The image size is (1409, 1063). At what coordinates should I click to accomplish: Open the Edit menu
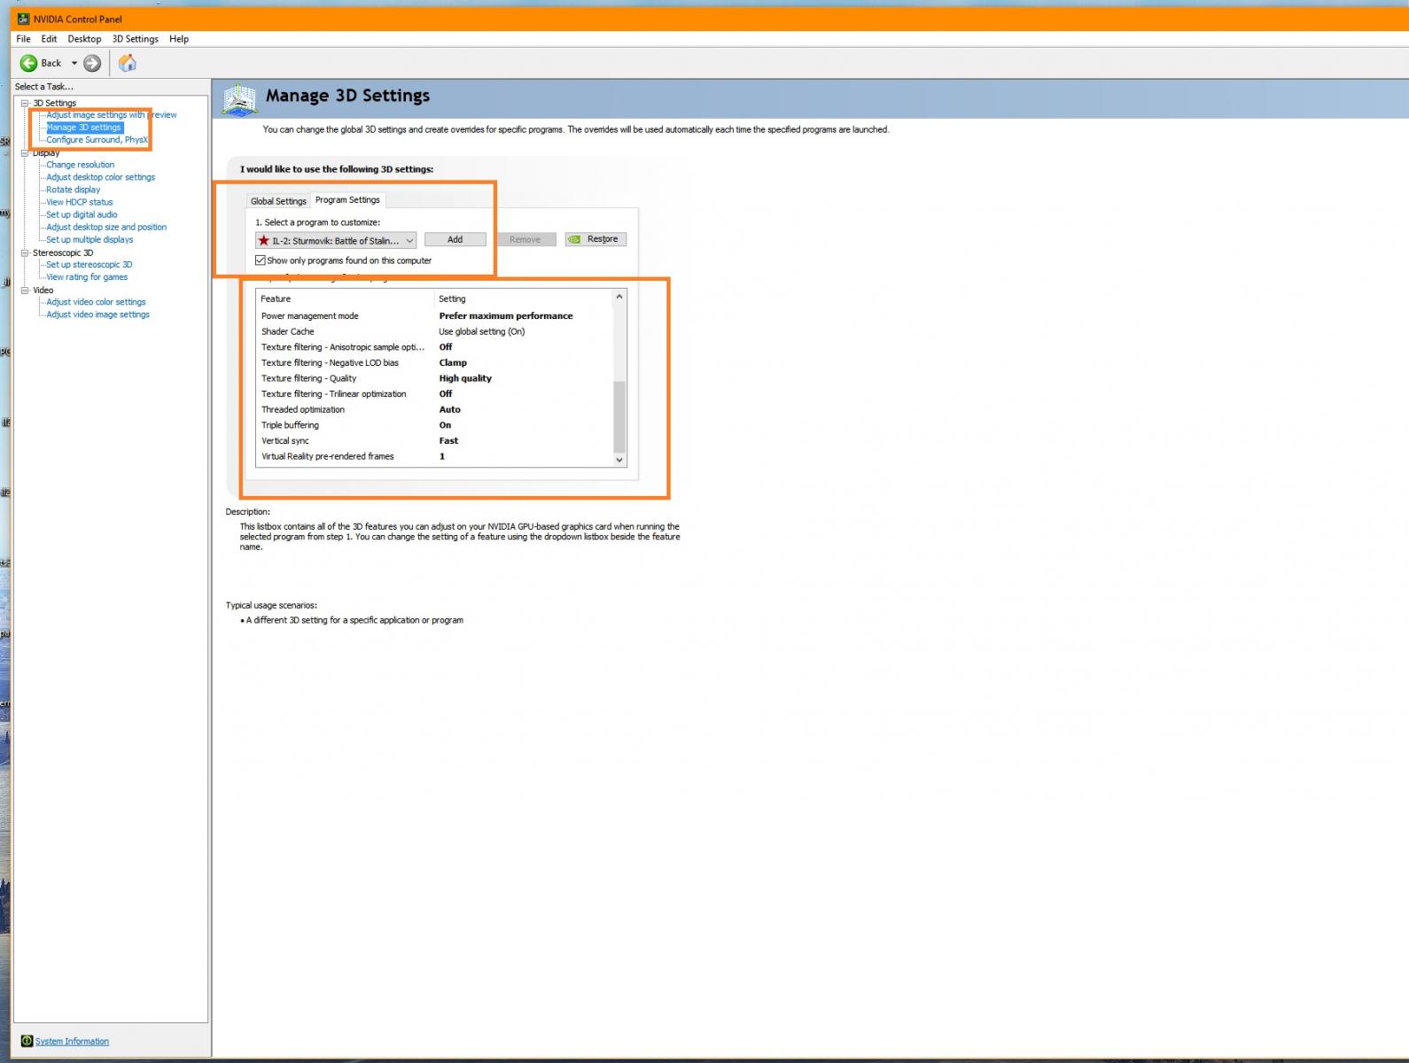[x=49, y=39]
